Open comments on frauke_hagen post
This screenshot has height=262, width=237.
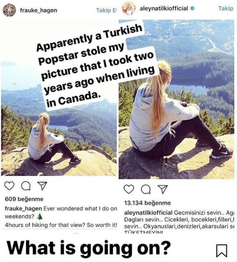tap(26, 186)
